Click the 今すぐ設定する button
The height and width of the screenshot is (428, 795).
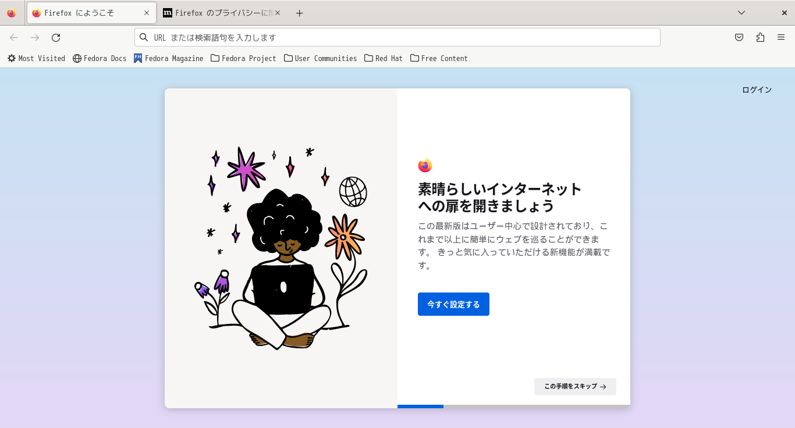coord(453,304)
